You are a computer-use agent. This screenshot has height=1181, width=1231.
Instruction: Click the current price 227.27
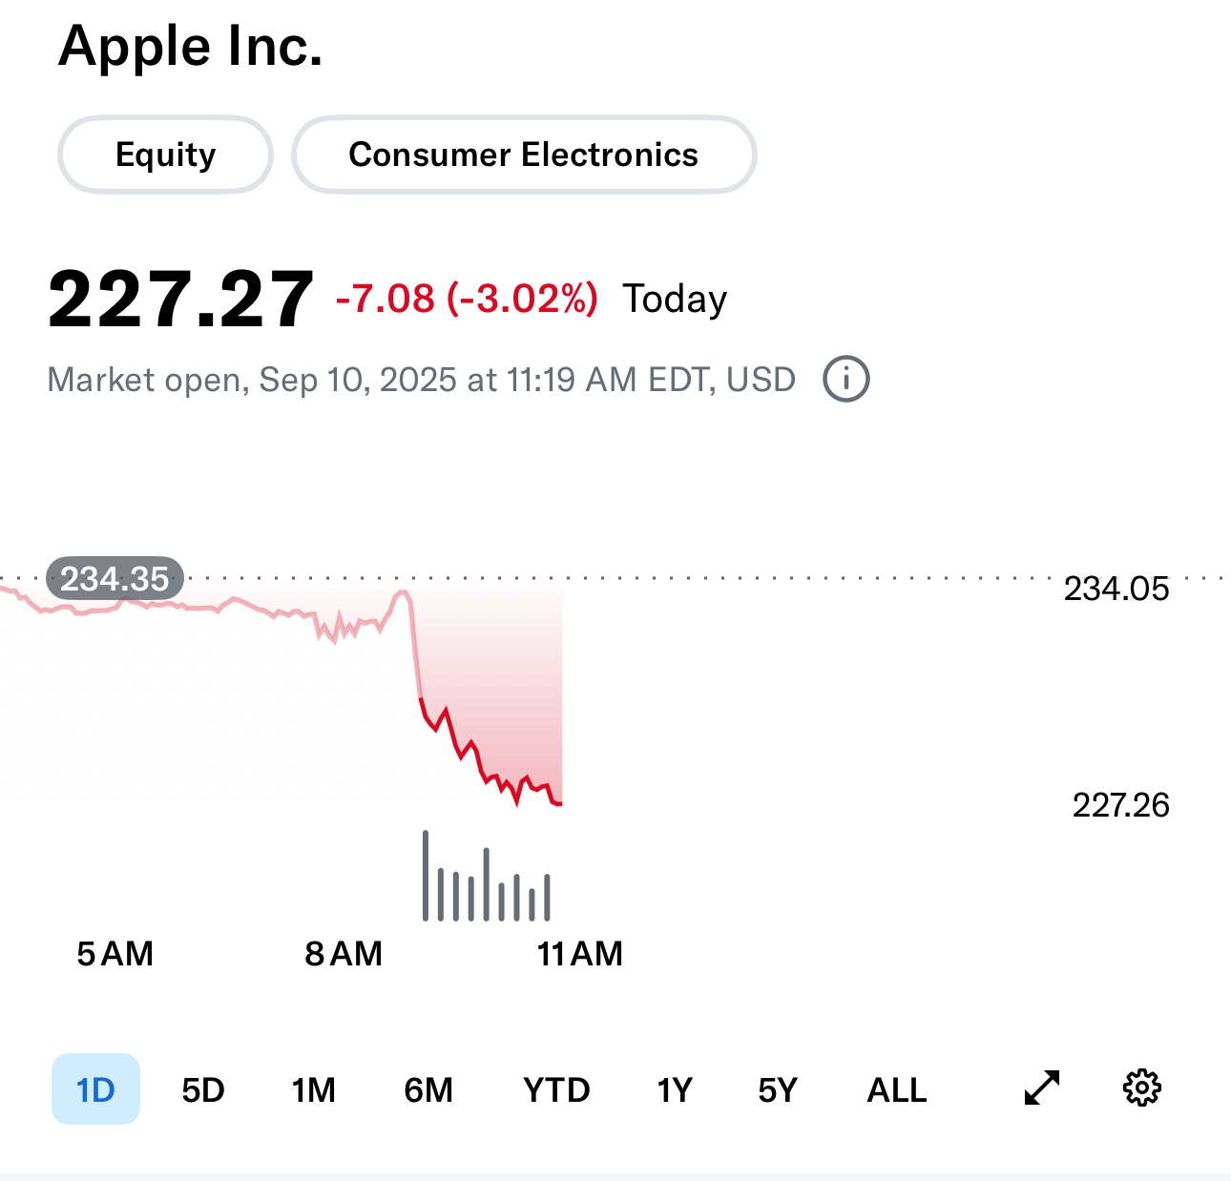tap(180, 300)
